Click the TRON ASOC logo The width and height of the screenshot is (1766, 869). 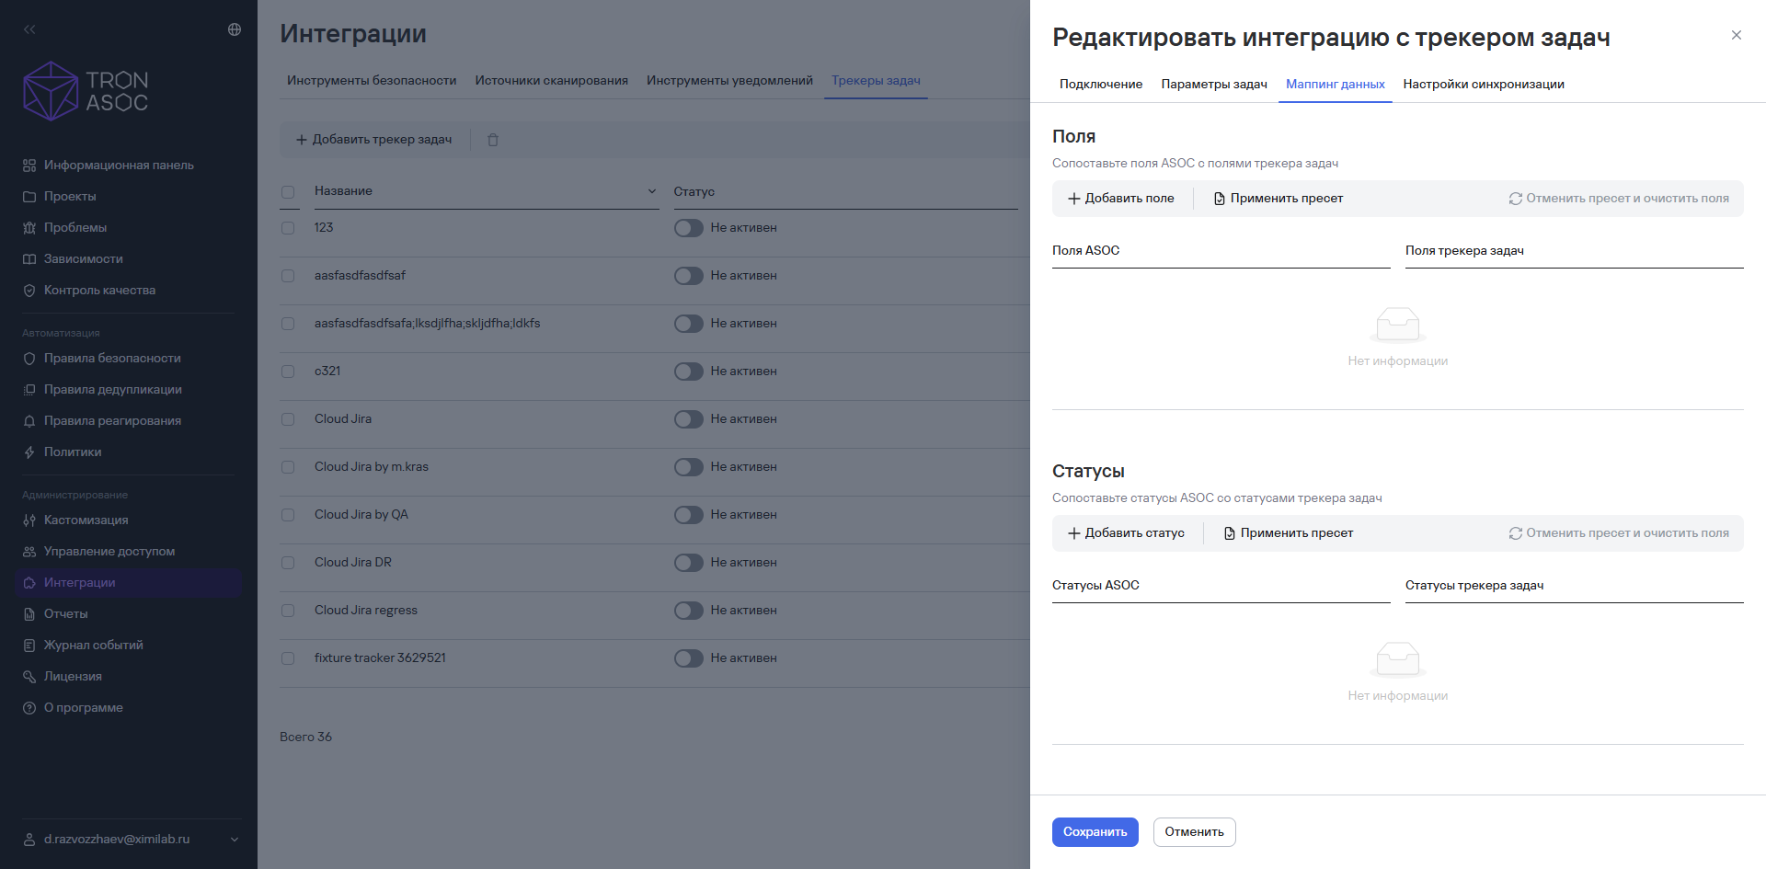86,91
